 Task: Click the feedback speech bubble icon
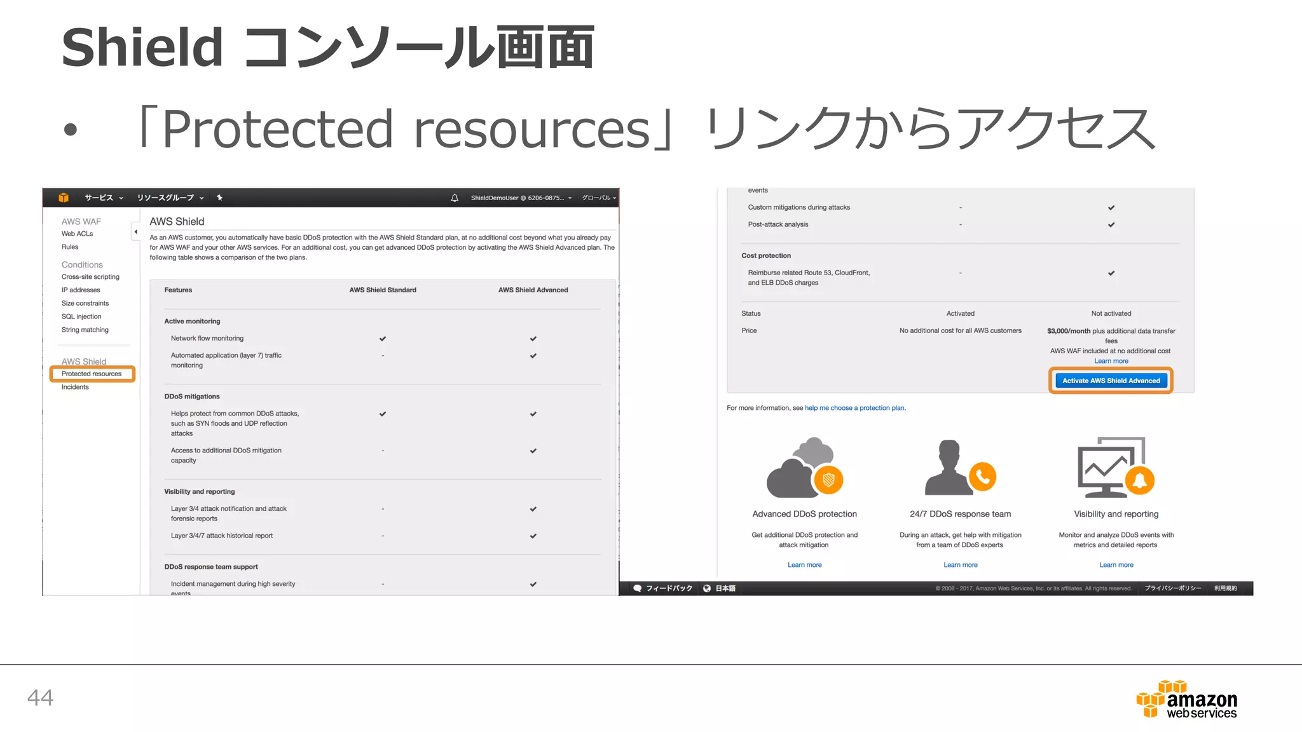(638, 588)
